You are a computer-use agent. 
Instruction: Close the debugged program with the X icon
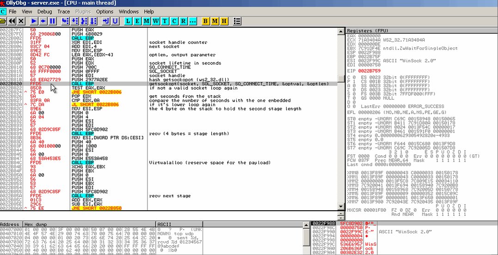click(21, 21)
